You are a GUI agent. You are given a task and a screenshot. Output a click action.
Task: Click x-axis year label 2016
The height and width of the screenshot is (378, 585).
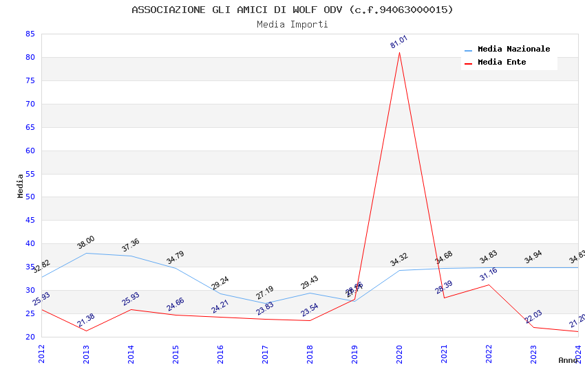(220, 354)
